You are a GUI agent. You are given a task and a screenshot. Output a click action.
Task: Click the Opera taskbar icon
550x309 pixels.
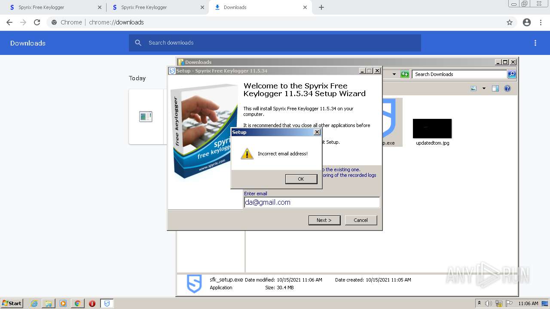tap(92, 303)
